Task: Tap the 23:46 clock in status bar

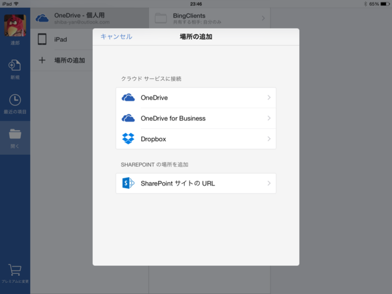Action: [x=196, y=4]
